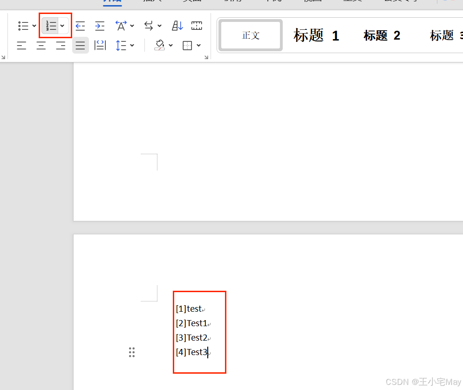The image size is (463, 390).
Task: Expand line spacing dropdown arrow
Action: tap(132, 46)
